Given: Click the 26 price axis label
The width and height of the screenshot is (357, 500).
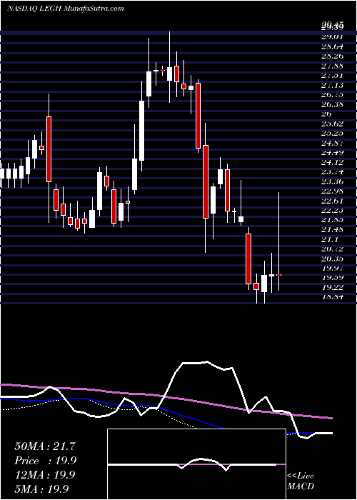Looking at the screenshot, I should 327,114.
